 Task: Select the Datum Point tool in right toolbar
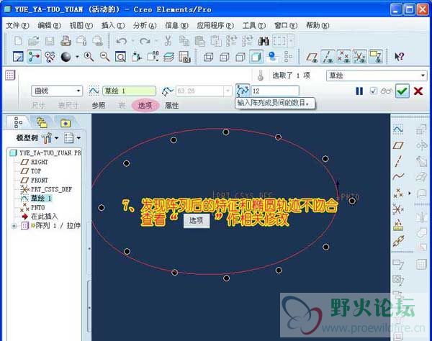coord(398,194)
